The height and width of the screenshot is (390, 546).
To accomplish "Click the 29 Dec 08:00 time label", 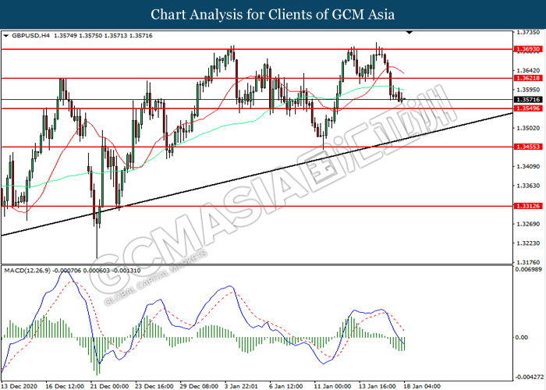I will point(199,386).
